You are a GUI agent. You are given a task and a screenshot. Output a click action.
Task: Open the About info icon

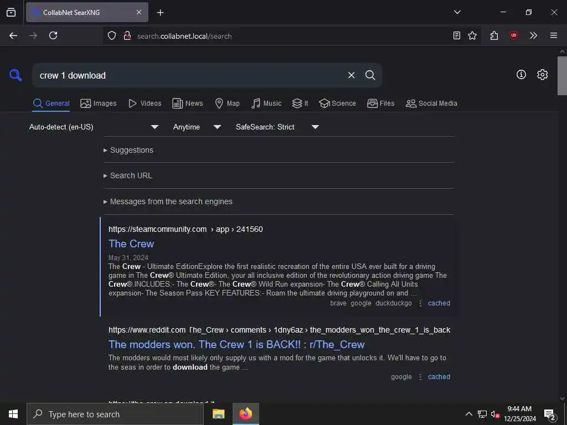(521, 75)
